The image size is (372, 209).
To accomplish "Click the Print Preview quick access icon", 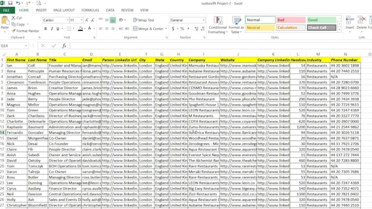I will tap(39, 3).
